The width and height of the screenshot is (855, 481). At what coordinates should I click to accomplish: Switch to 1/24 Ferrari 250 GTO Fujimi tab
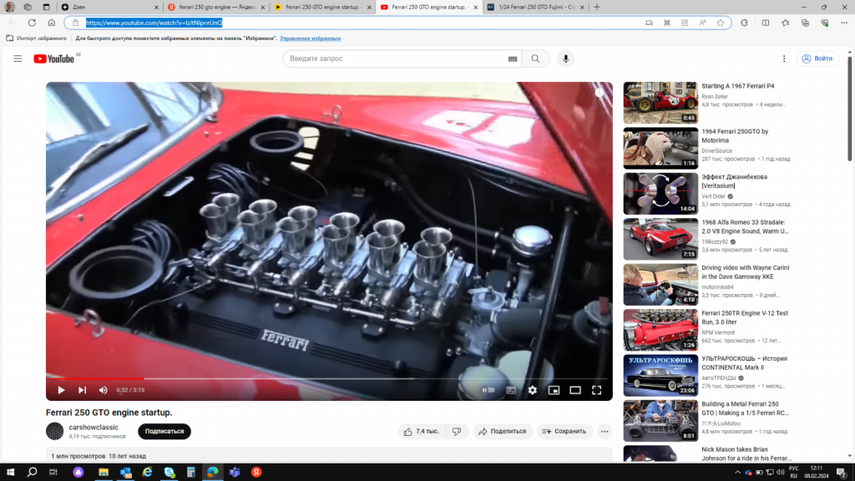[534, 7]
